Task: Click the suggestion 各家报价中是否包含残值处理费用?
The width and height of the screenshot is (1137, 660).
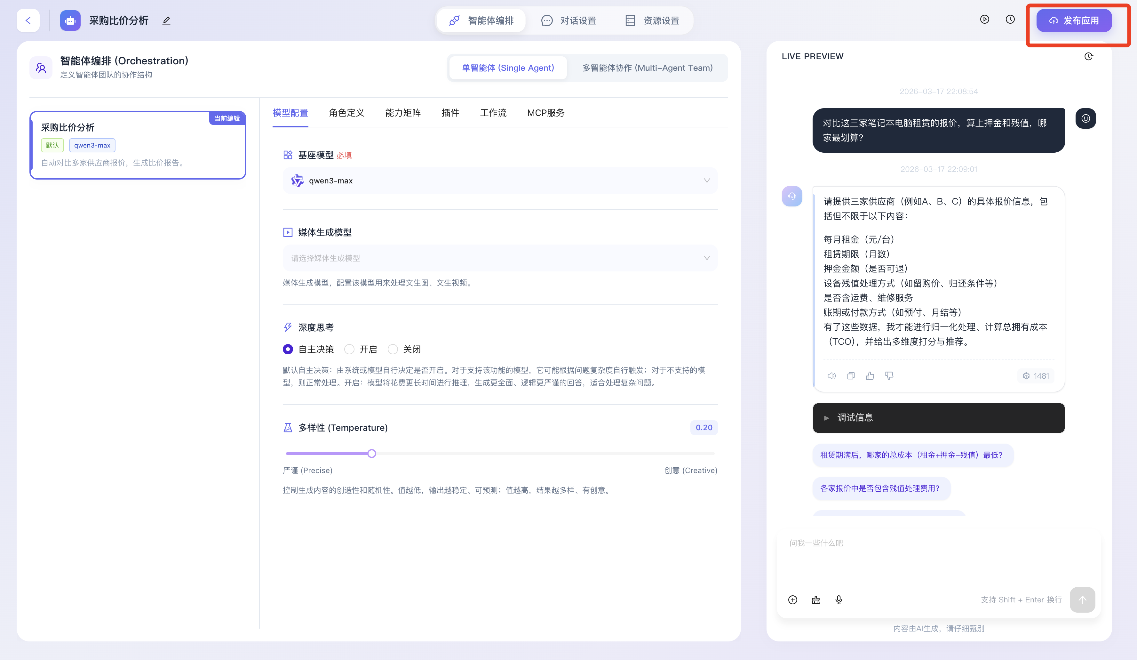Action: 879,488
